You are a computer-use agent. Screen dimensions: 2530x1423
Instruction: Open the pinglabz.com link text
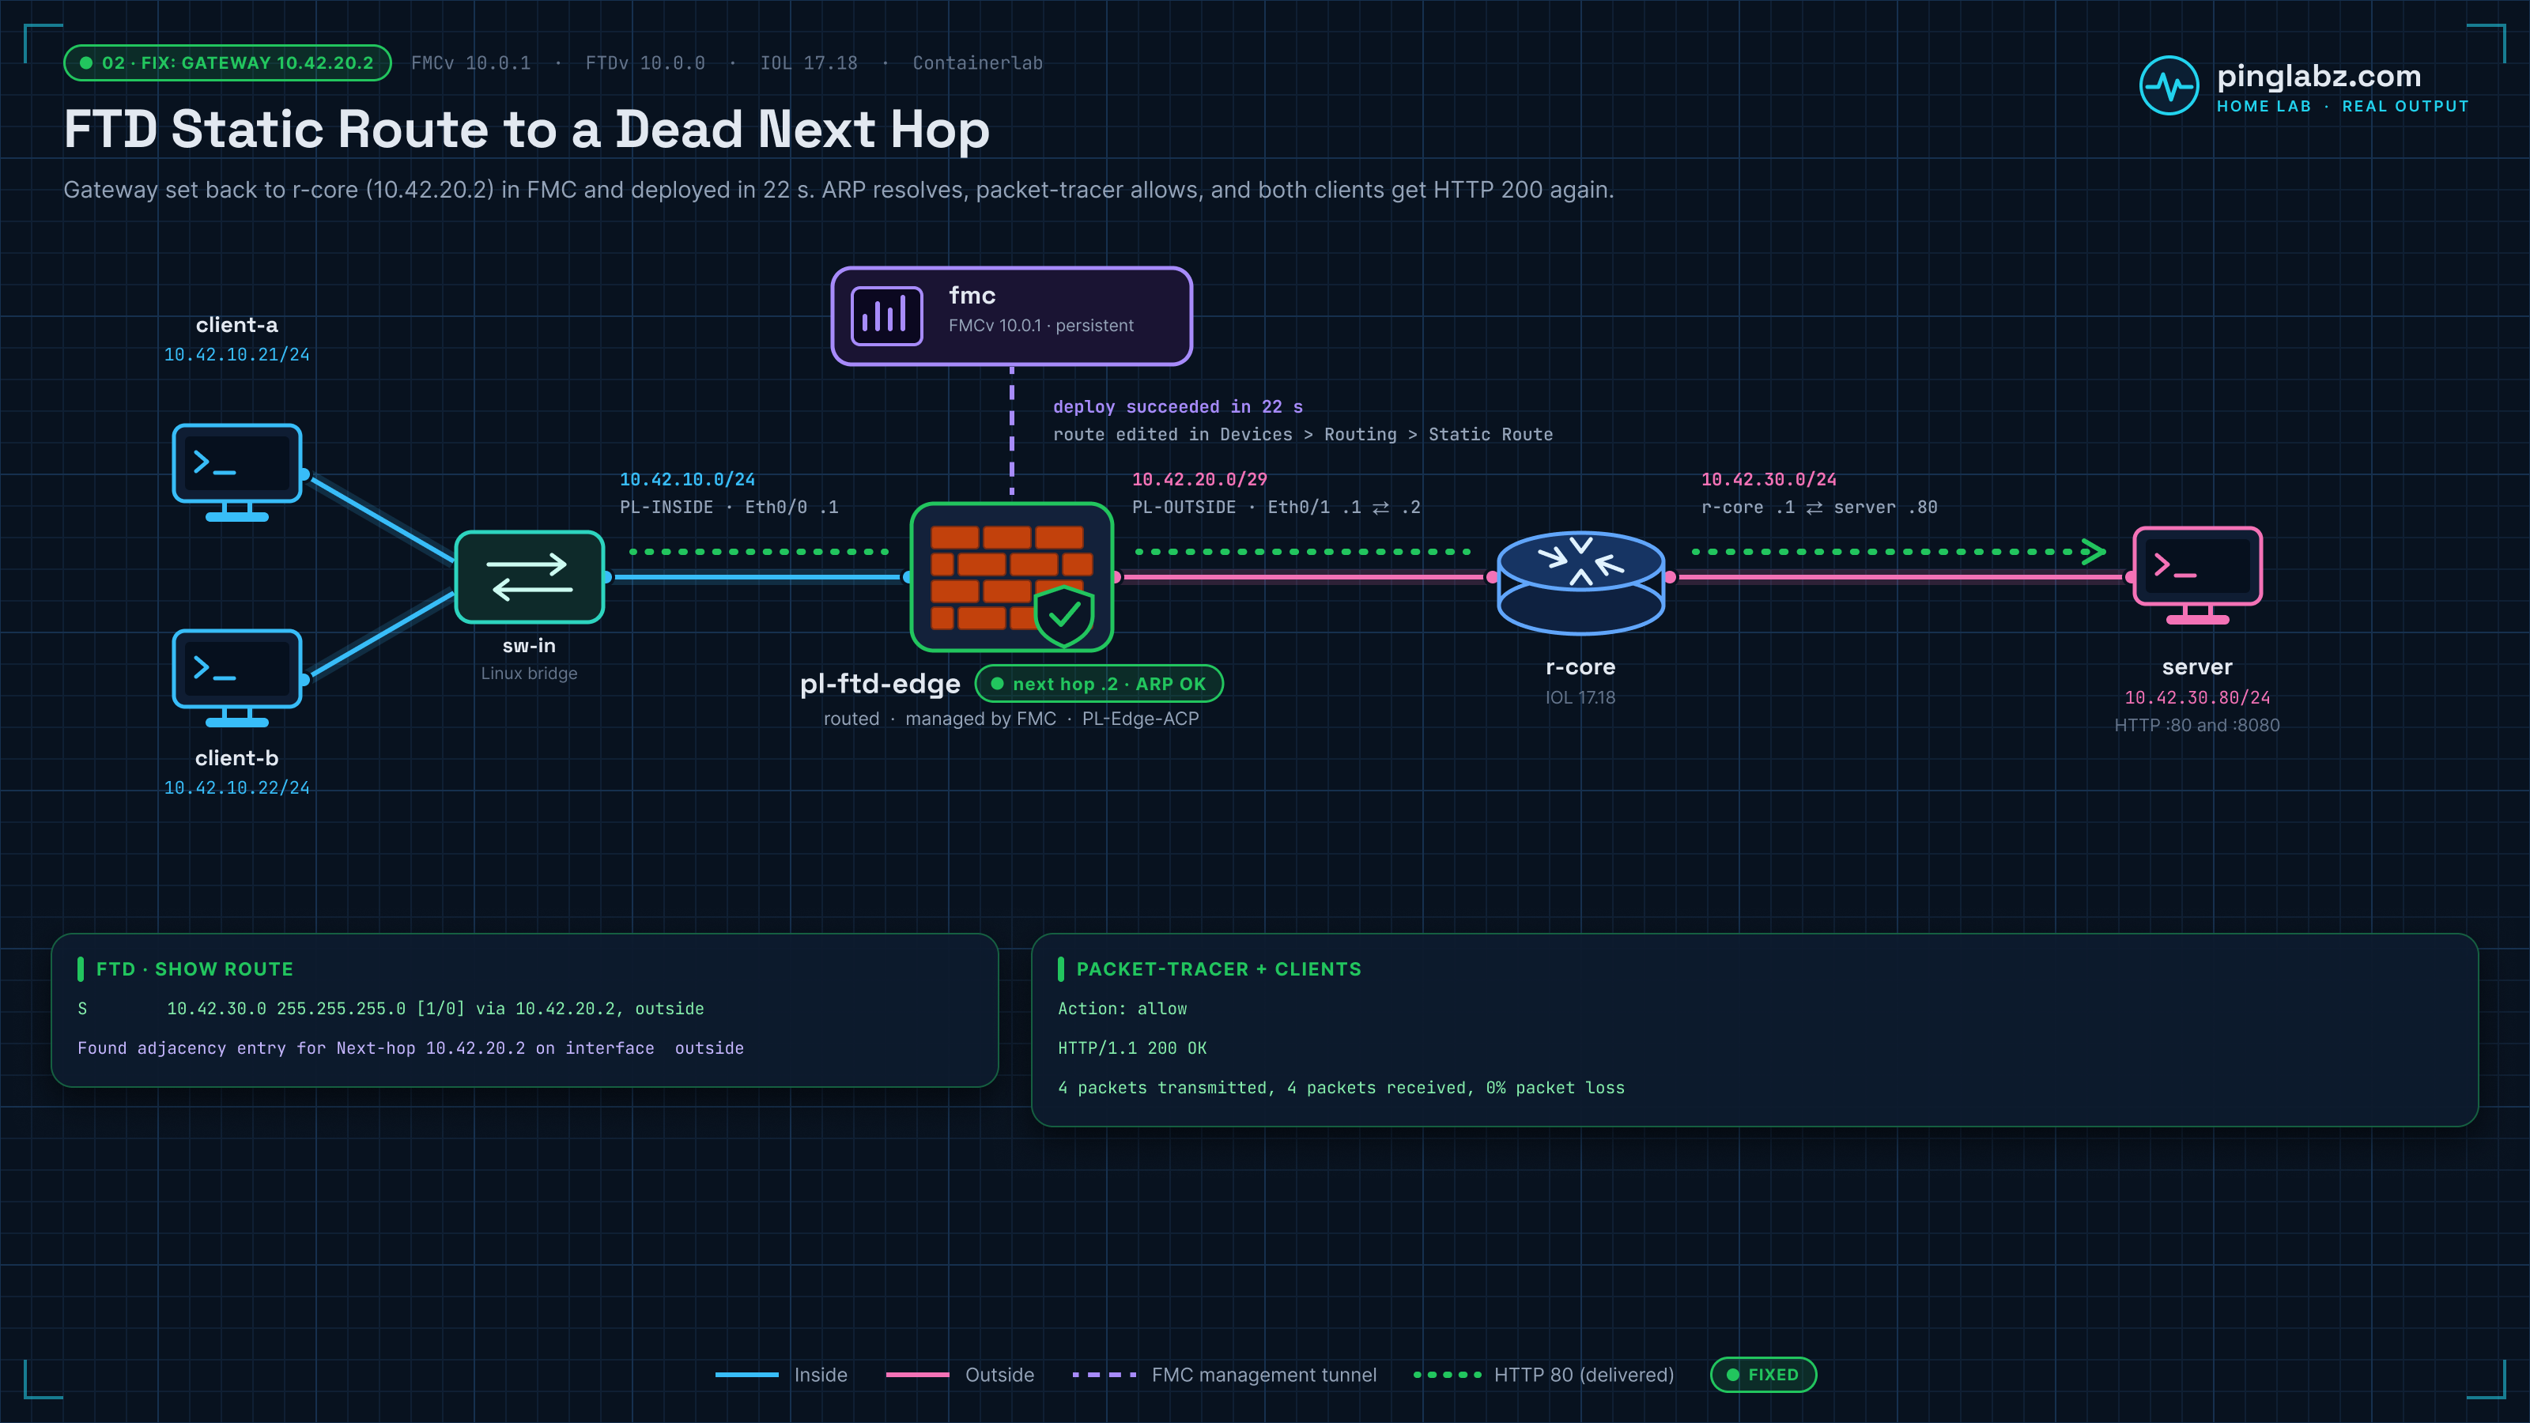2318,76
